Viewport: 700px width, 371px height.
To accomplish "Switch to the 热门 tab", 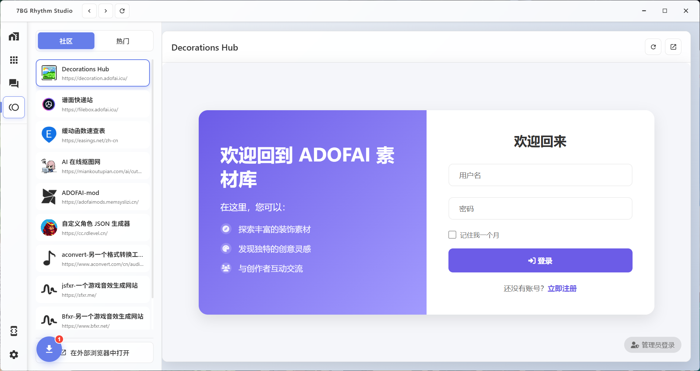I will (x=122, y=41).
